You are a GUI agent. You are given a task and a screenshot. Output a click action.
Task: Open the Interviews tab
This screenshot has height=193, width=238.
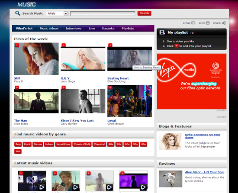point(74,29)
